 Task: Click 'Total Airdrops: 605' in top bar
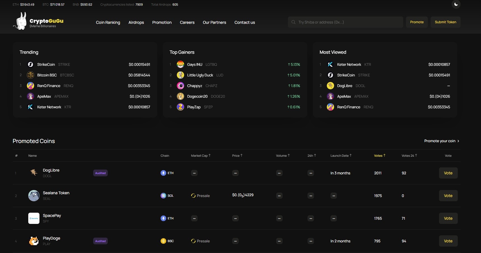(165, 4)
